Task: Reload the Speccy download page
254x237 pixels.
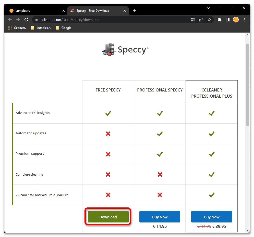Action: click(26, 20)
